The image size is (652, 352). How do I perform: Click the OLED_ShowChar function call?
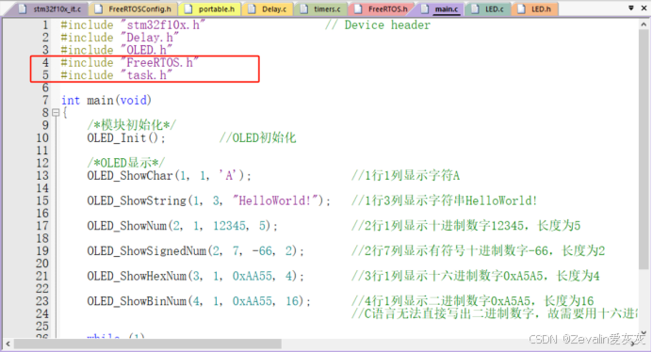point(169,175)
